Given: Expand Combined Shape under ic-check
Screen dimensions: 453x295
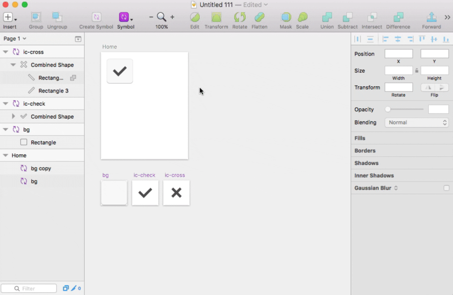Looking at the screenshot, I should coord(13,116).
